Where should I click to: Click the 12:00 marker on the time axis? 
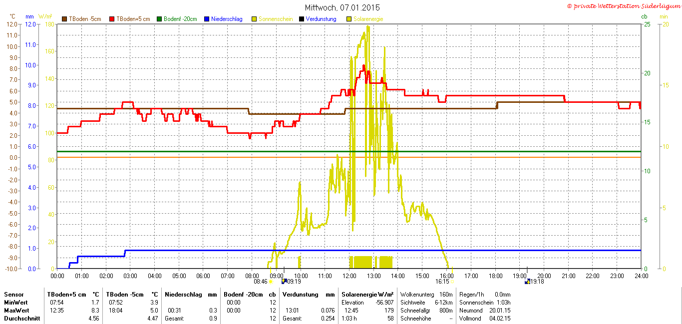point(349,275)
